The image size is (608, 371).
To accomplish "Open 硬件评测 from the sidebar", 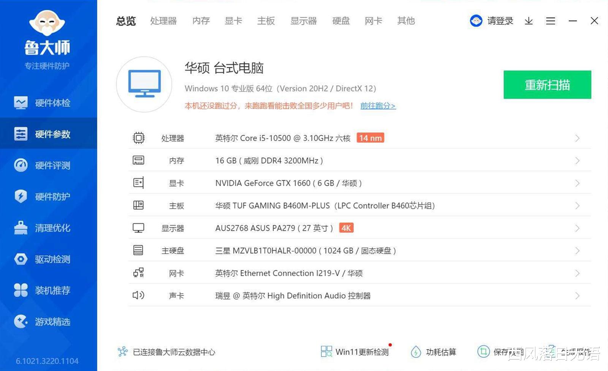I will pyautogui.click(x=52, y=165).
